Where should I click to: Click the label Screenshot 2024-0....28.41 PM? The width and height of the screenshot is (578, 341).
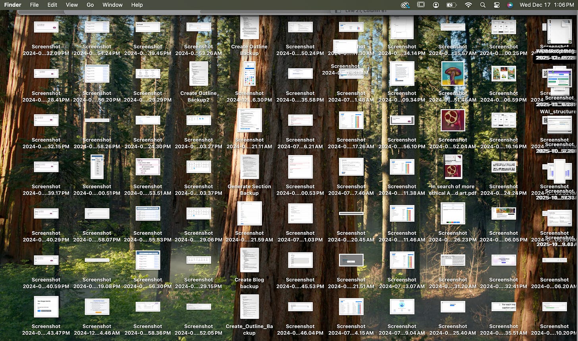[x=46, y=97]
